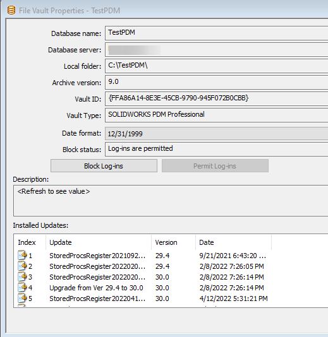Click date 9/21/2021 6:43:20
The height and width of the screenshot is (337, 328).
click(x=233, y=256)
